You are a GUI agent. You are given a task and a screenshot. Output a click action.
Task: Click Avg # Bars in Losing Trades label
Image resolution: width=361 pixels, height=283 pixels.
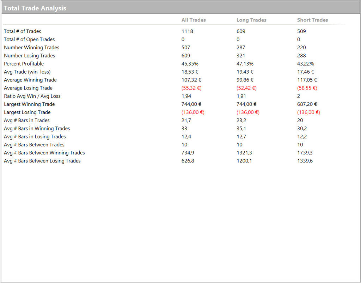(35, 137)
